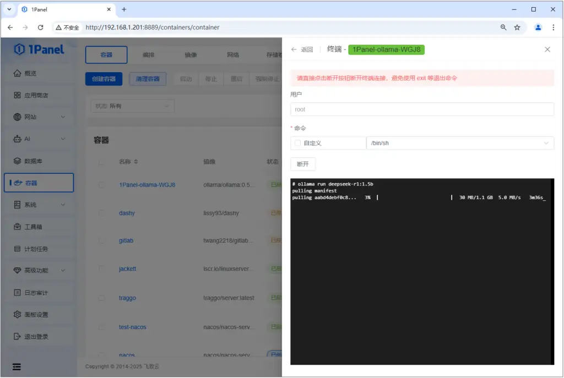Collapse the sidebar with the hamburger icon
Viewport: 564px width, 378px height.
pos(16,366)
